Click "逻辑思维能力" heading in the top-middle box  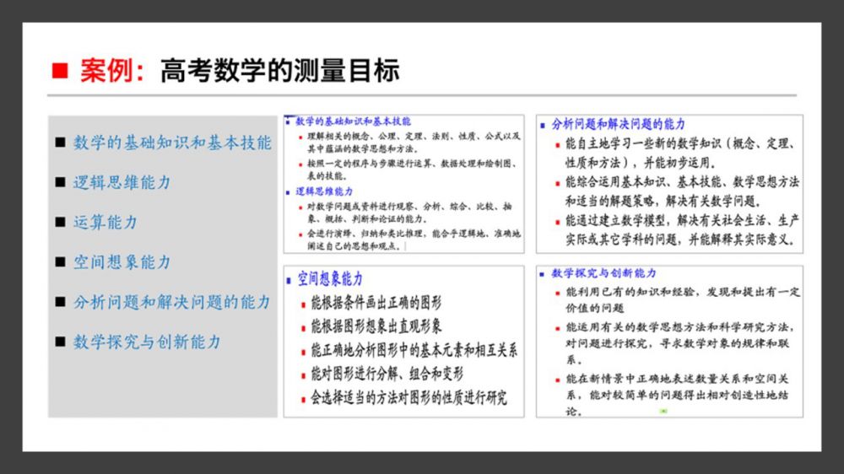click(325, 192)
